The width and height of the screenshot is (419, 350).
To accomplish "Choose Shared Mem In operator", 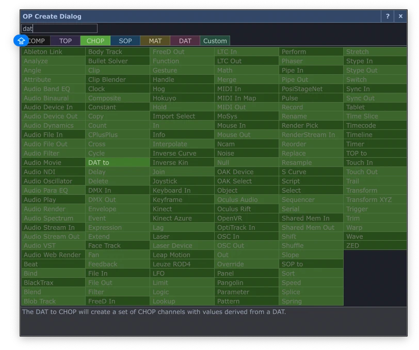I will [311, 218].
